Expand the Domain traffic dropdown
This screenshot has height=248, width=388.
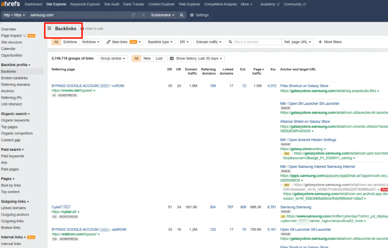209,42
